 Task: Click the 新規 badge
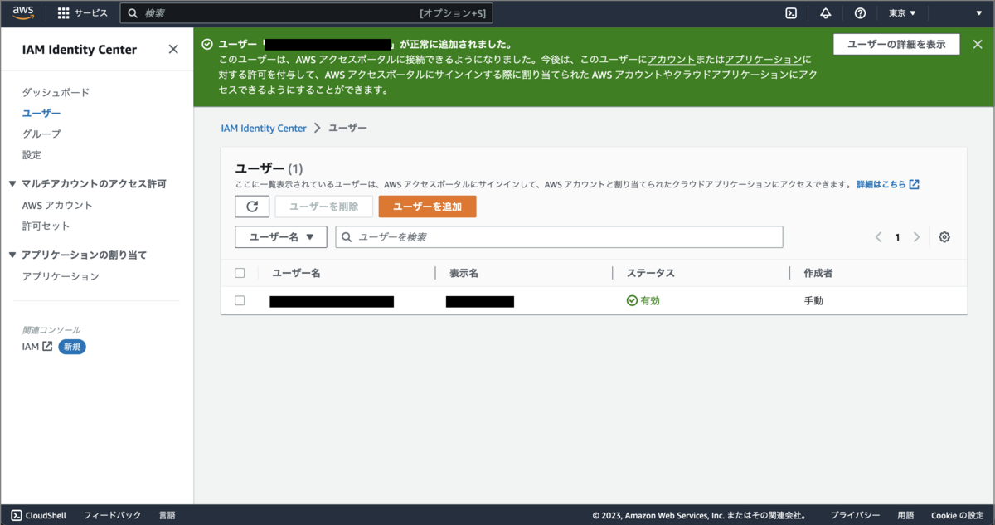point(72,347)
